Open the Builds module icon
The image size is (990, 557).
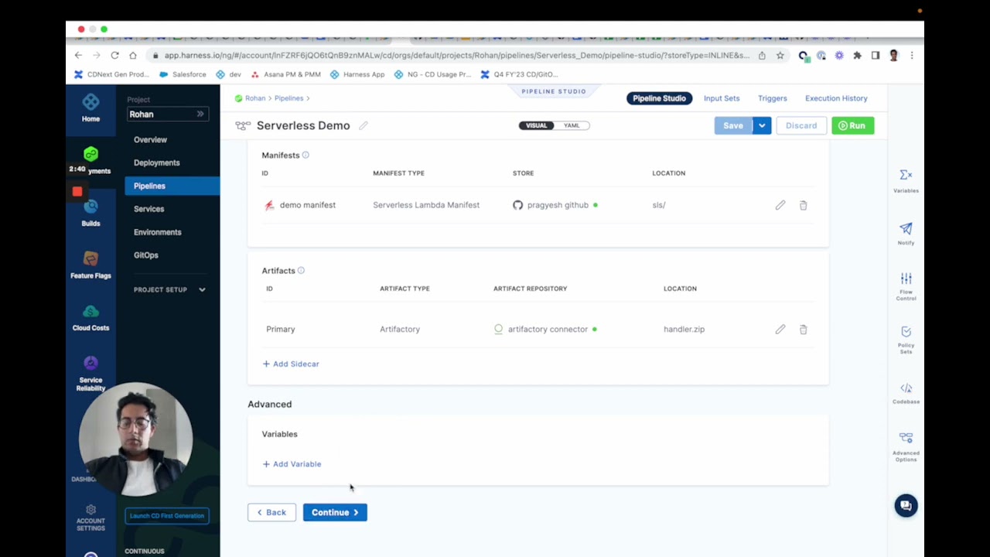(x=90, y=207)
